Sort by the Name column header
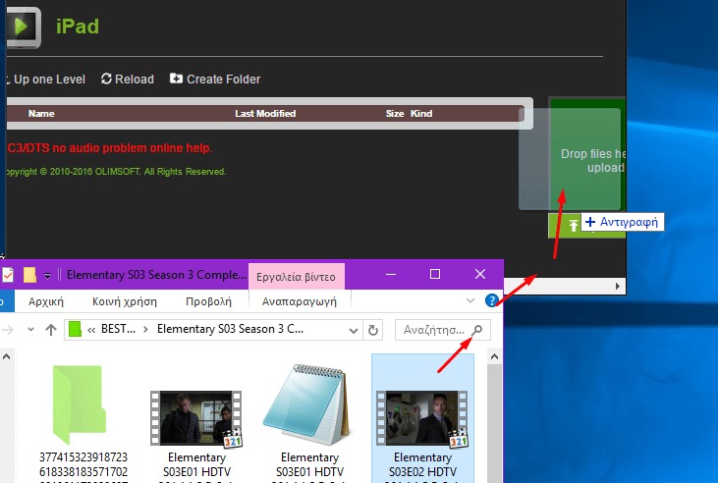Image resolution: width=718 pixels, height=483 pixels. tap(41, 114)
